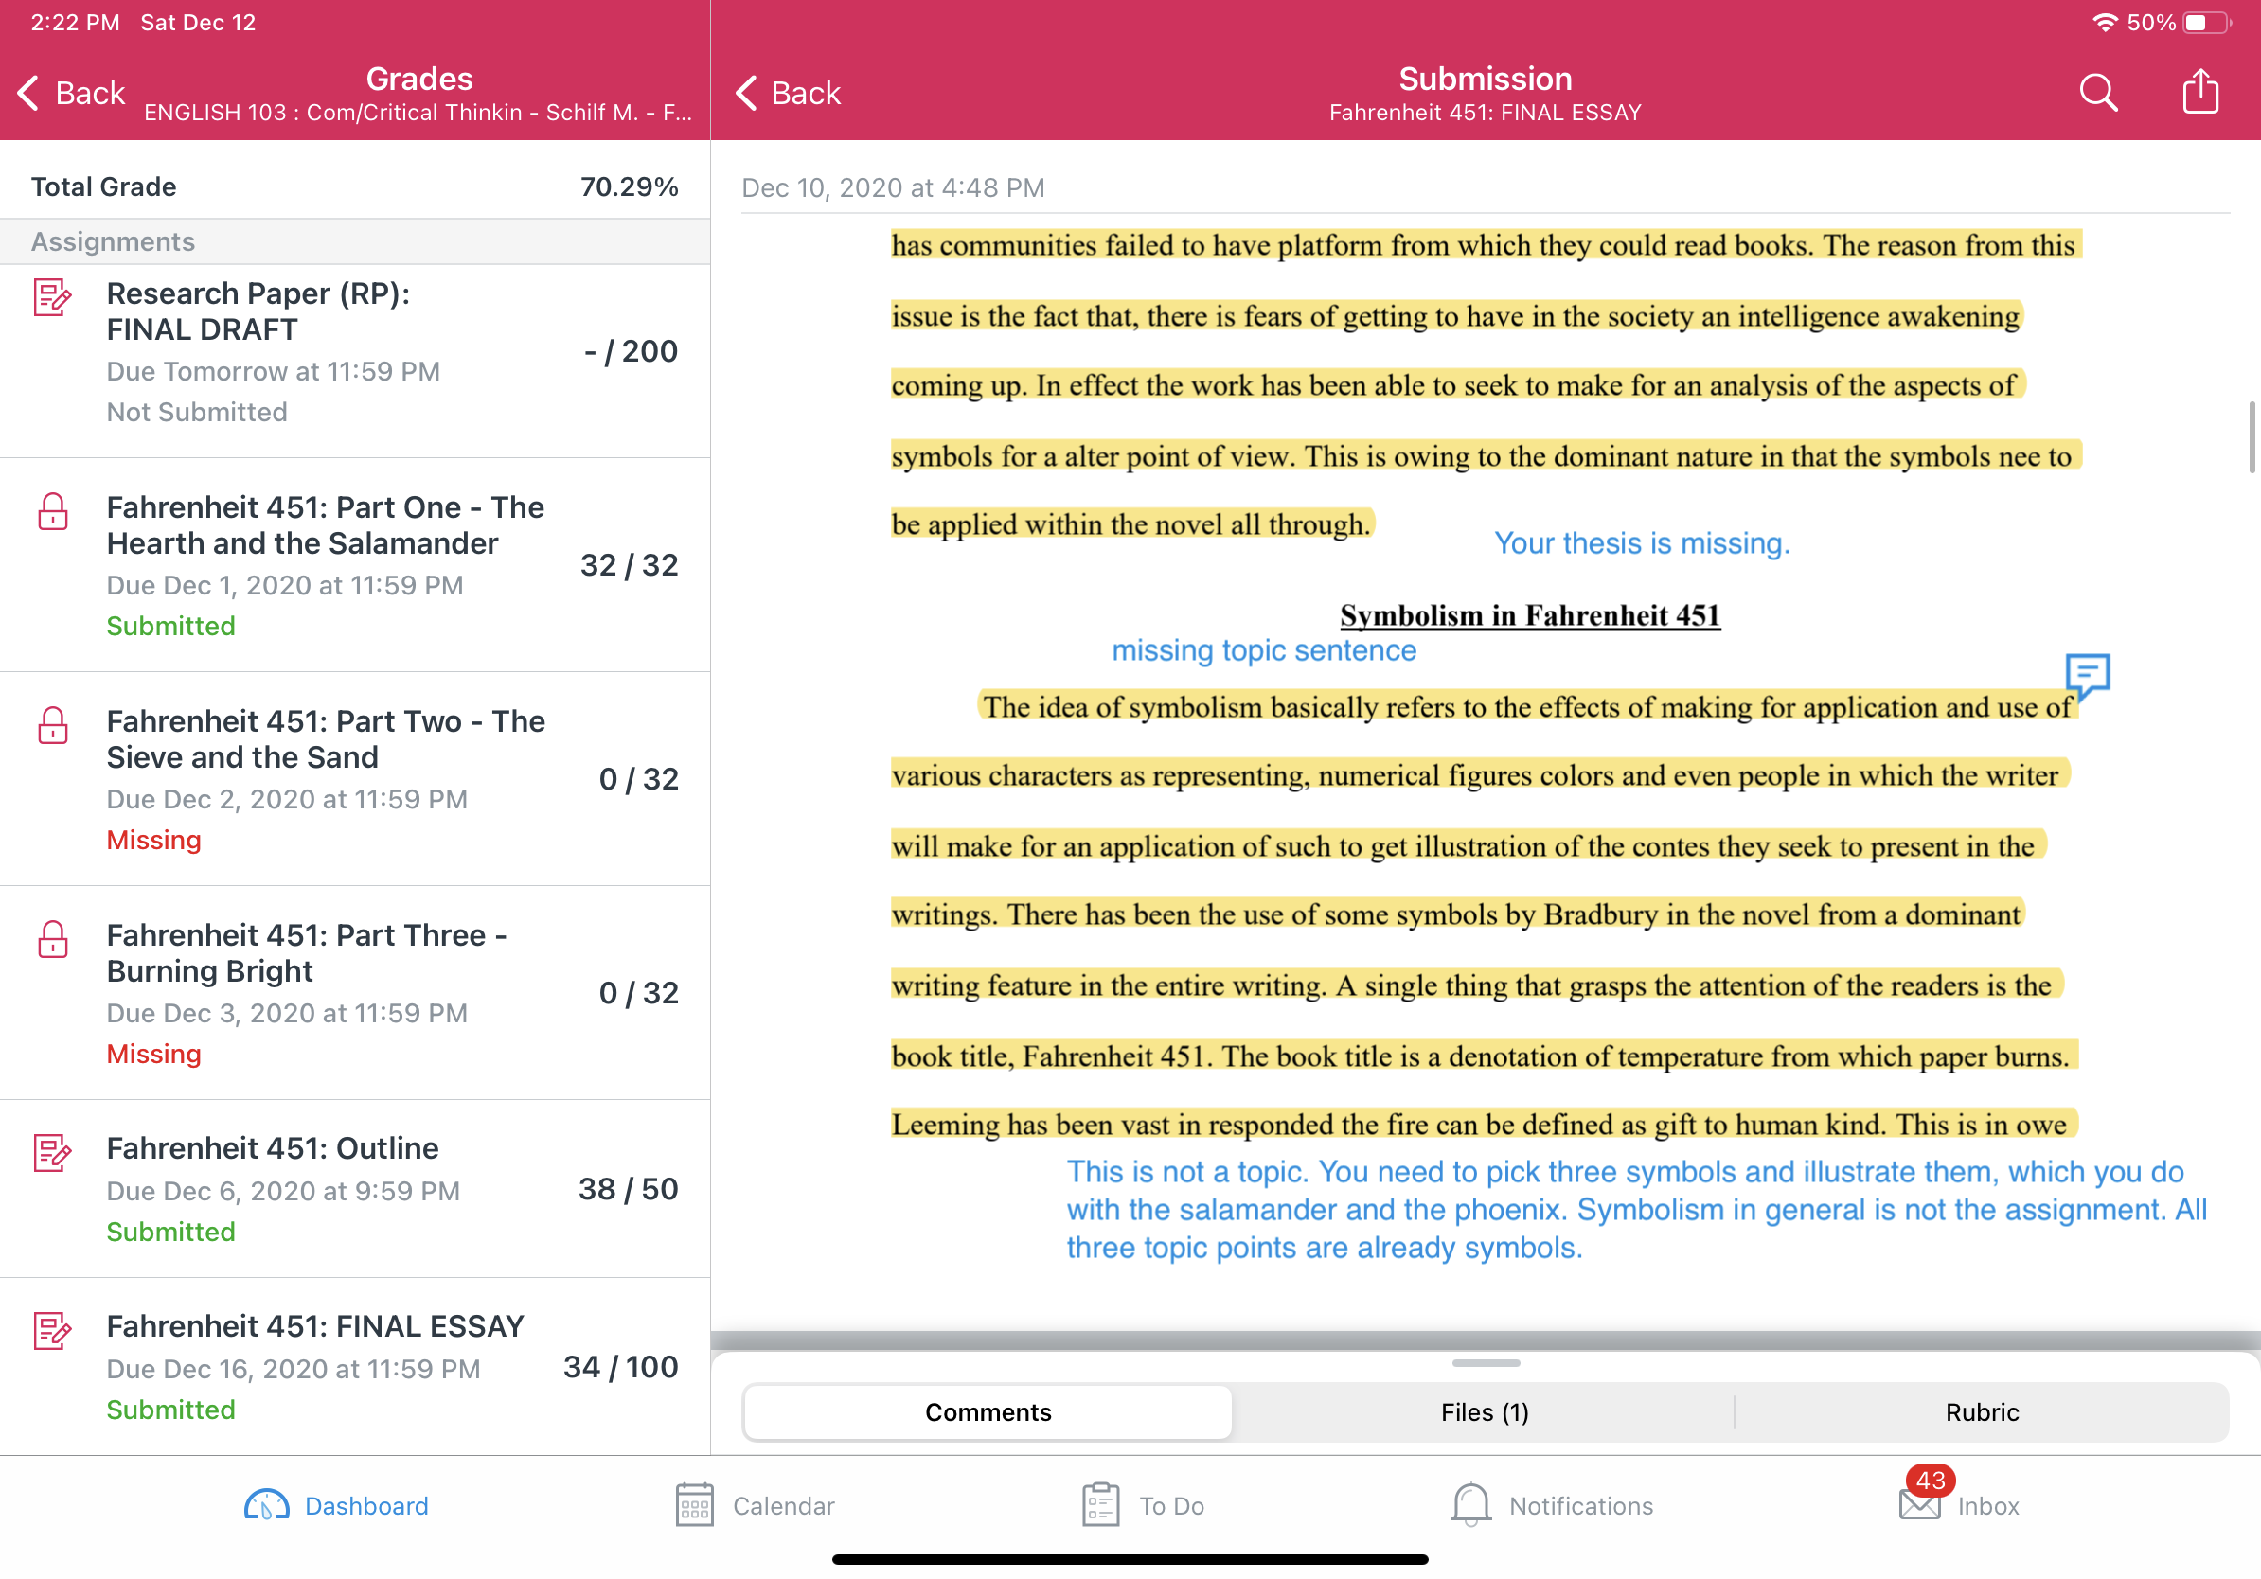Click the Total Grade 70.29% value
2261x1579 pixels.
click(x=630, y=186)
